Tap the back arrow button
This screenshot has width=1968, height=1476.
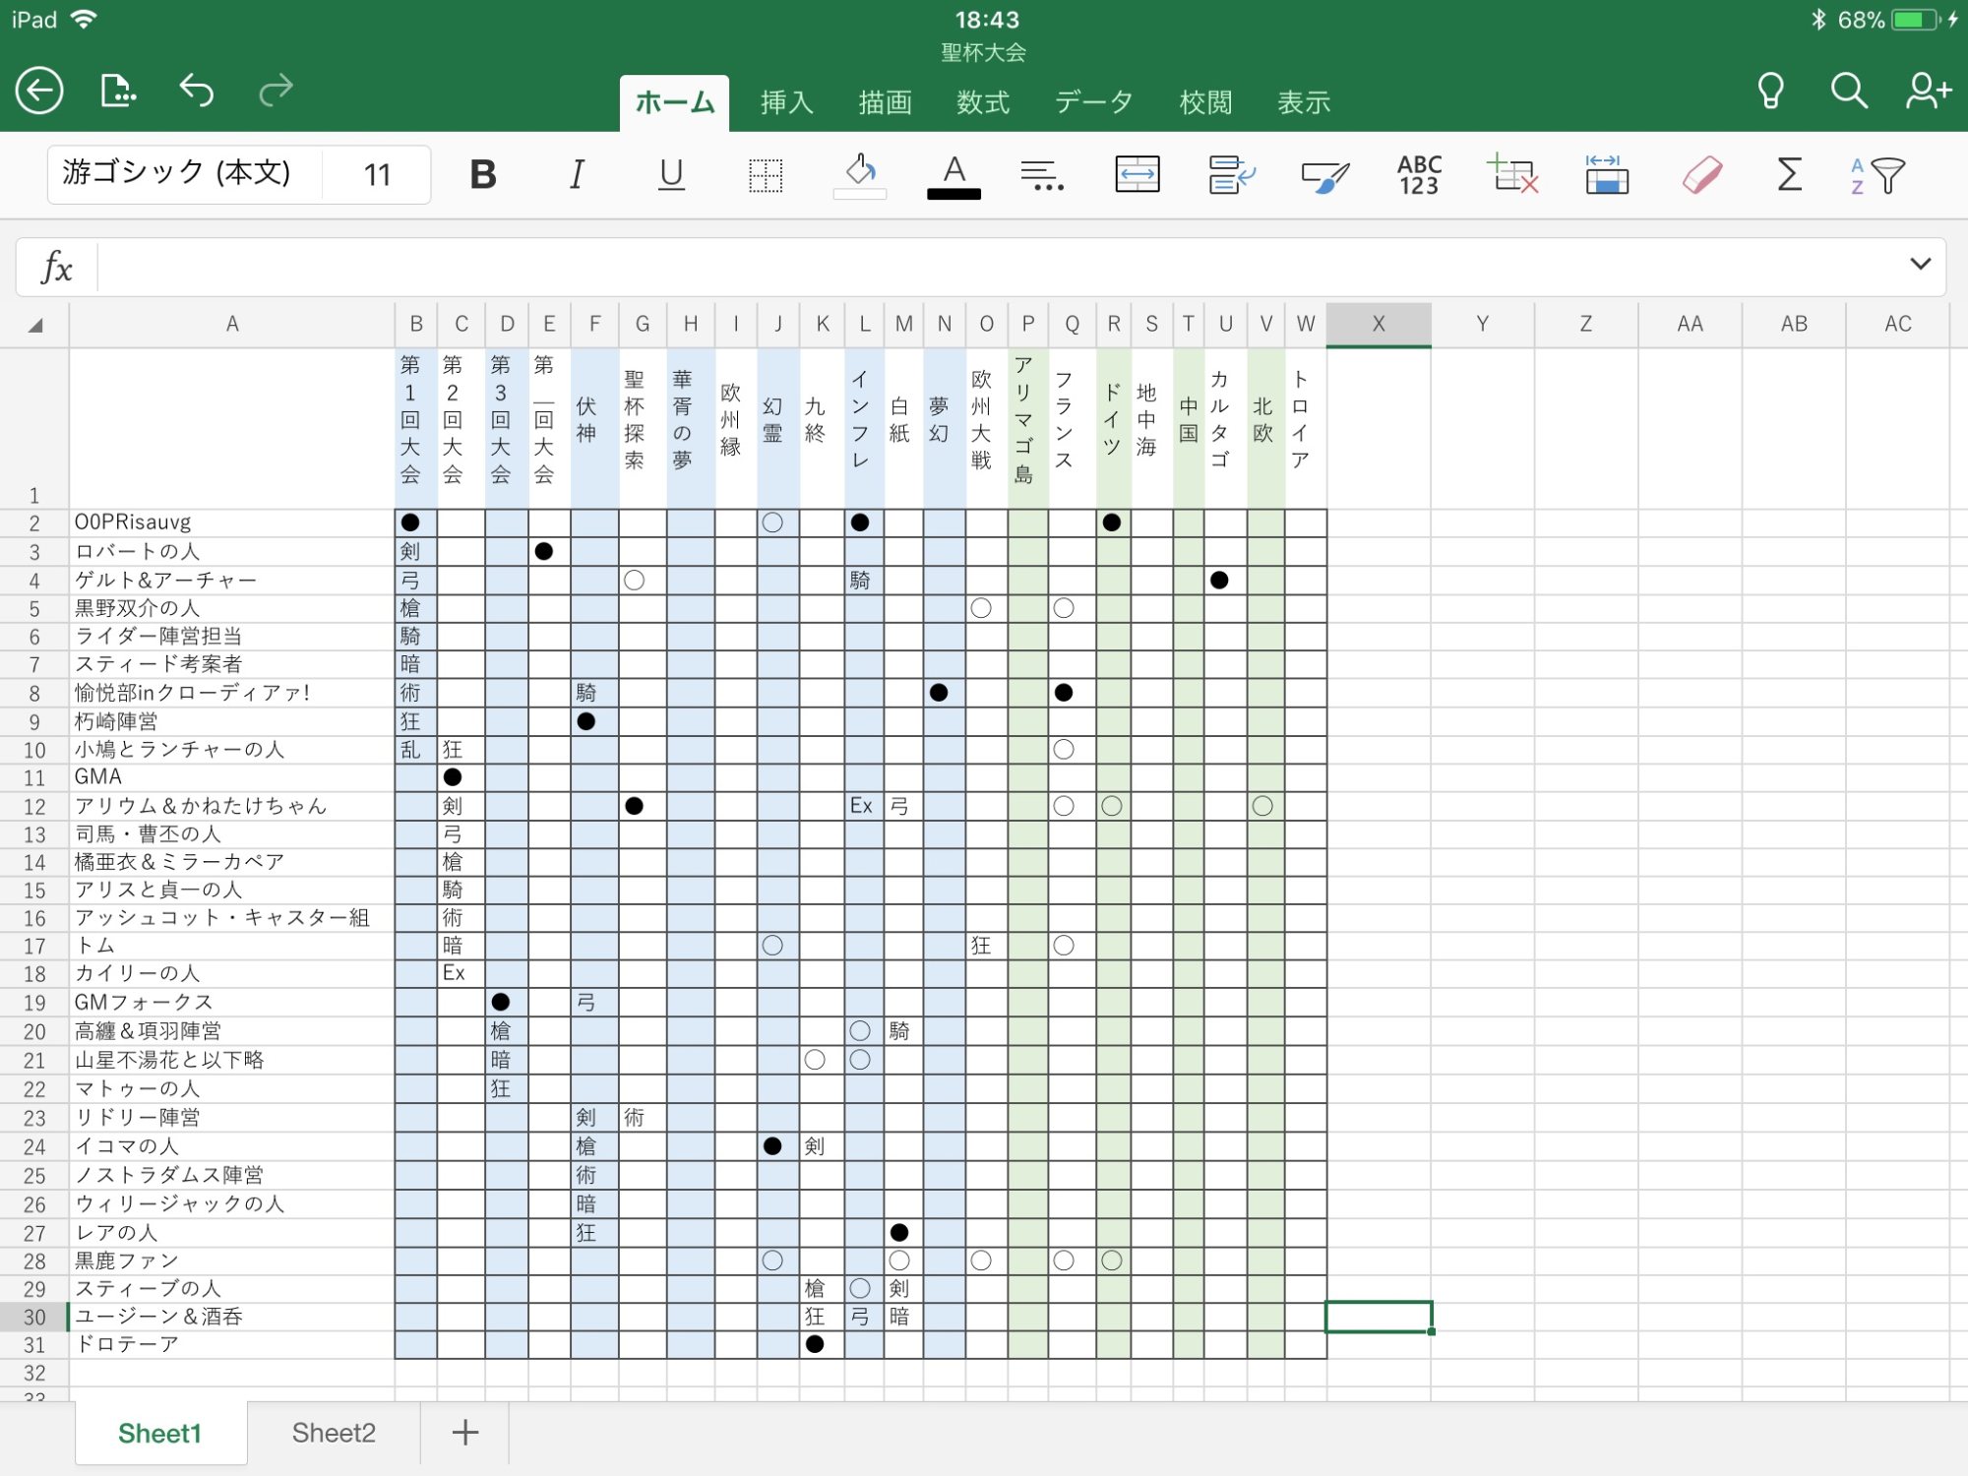coord(39,92)
